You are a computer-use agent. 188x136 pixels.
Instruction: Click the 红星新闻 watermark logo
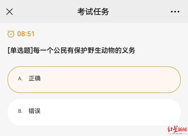point(177,130)
